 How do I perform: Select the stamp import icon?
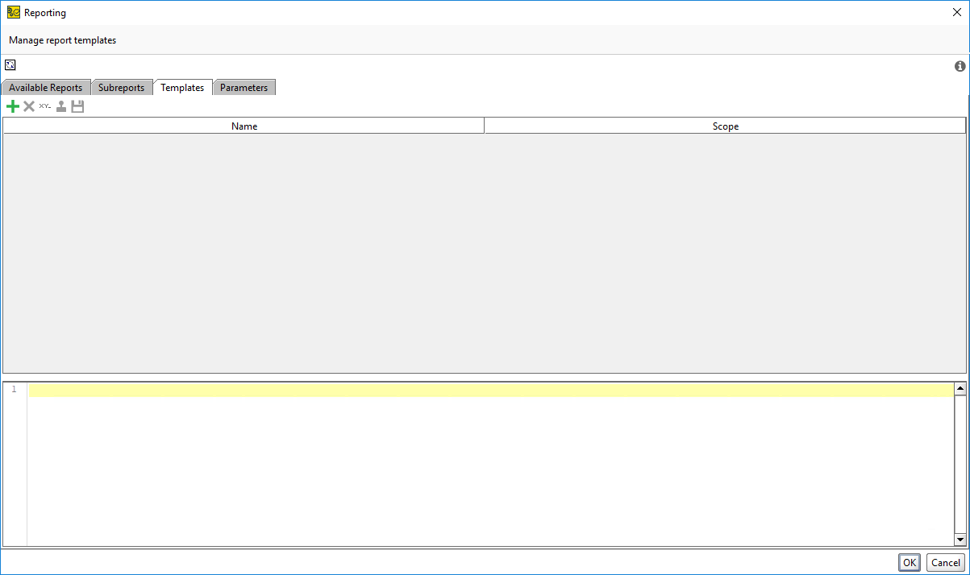(x=60, y=105)
